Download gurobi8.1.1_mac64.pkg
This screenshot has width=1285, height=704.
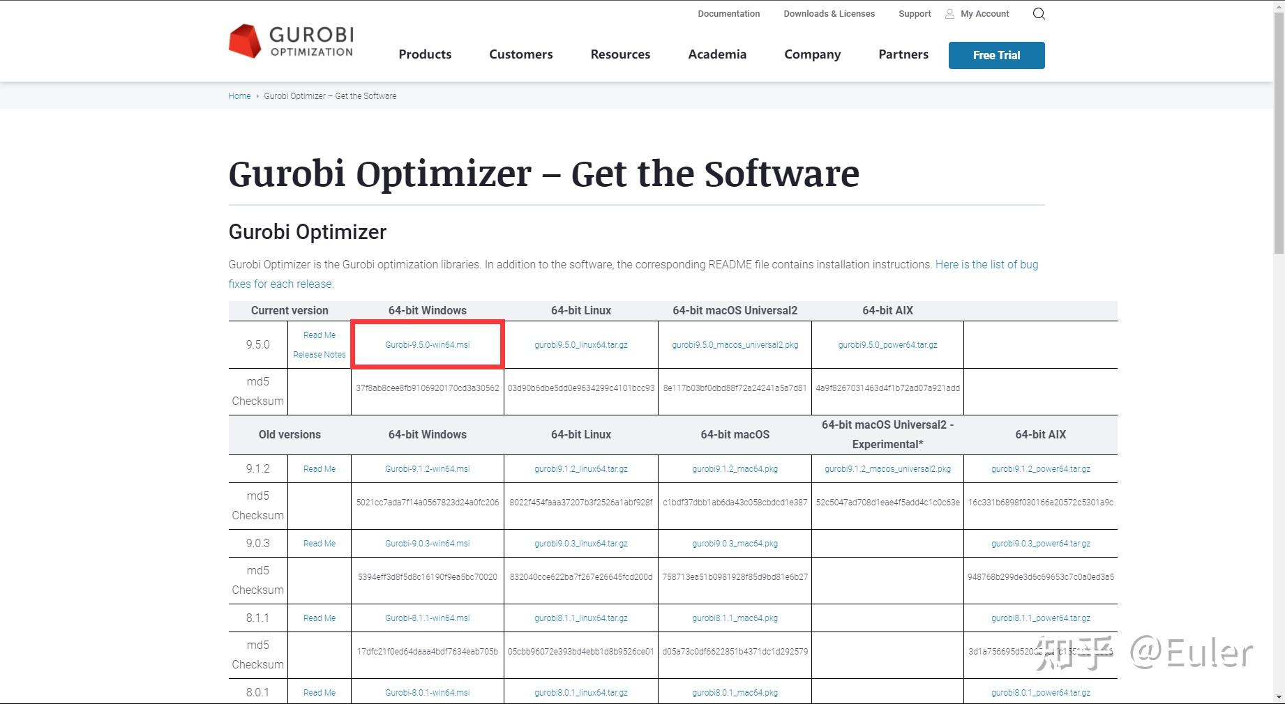(x=735, y=618)
